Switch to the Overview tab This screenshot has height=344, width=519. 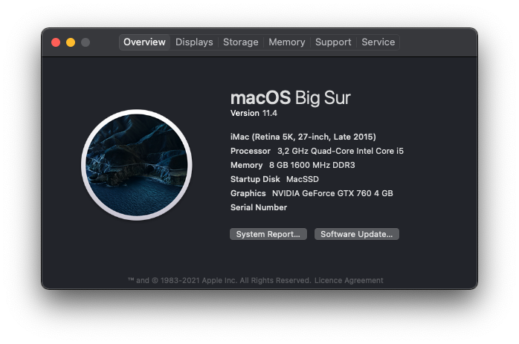[x=144, y=42]
